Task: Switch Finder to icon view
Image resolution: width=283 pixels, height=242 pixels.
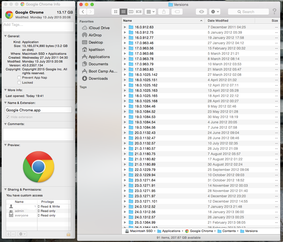Action: coord(116,12)
